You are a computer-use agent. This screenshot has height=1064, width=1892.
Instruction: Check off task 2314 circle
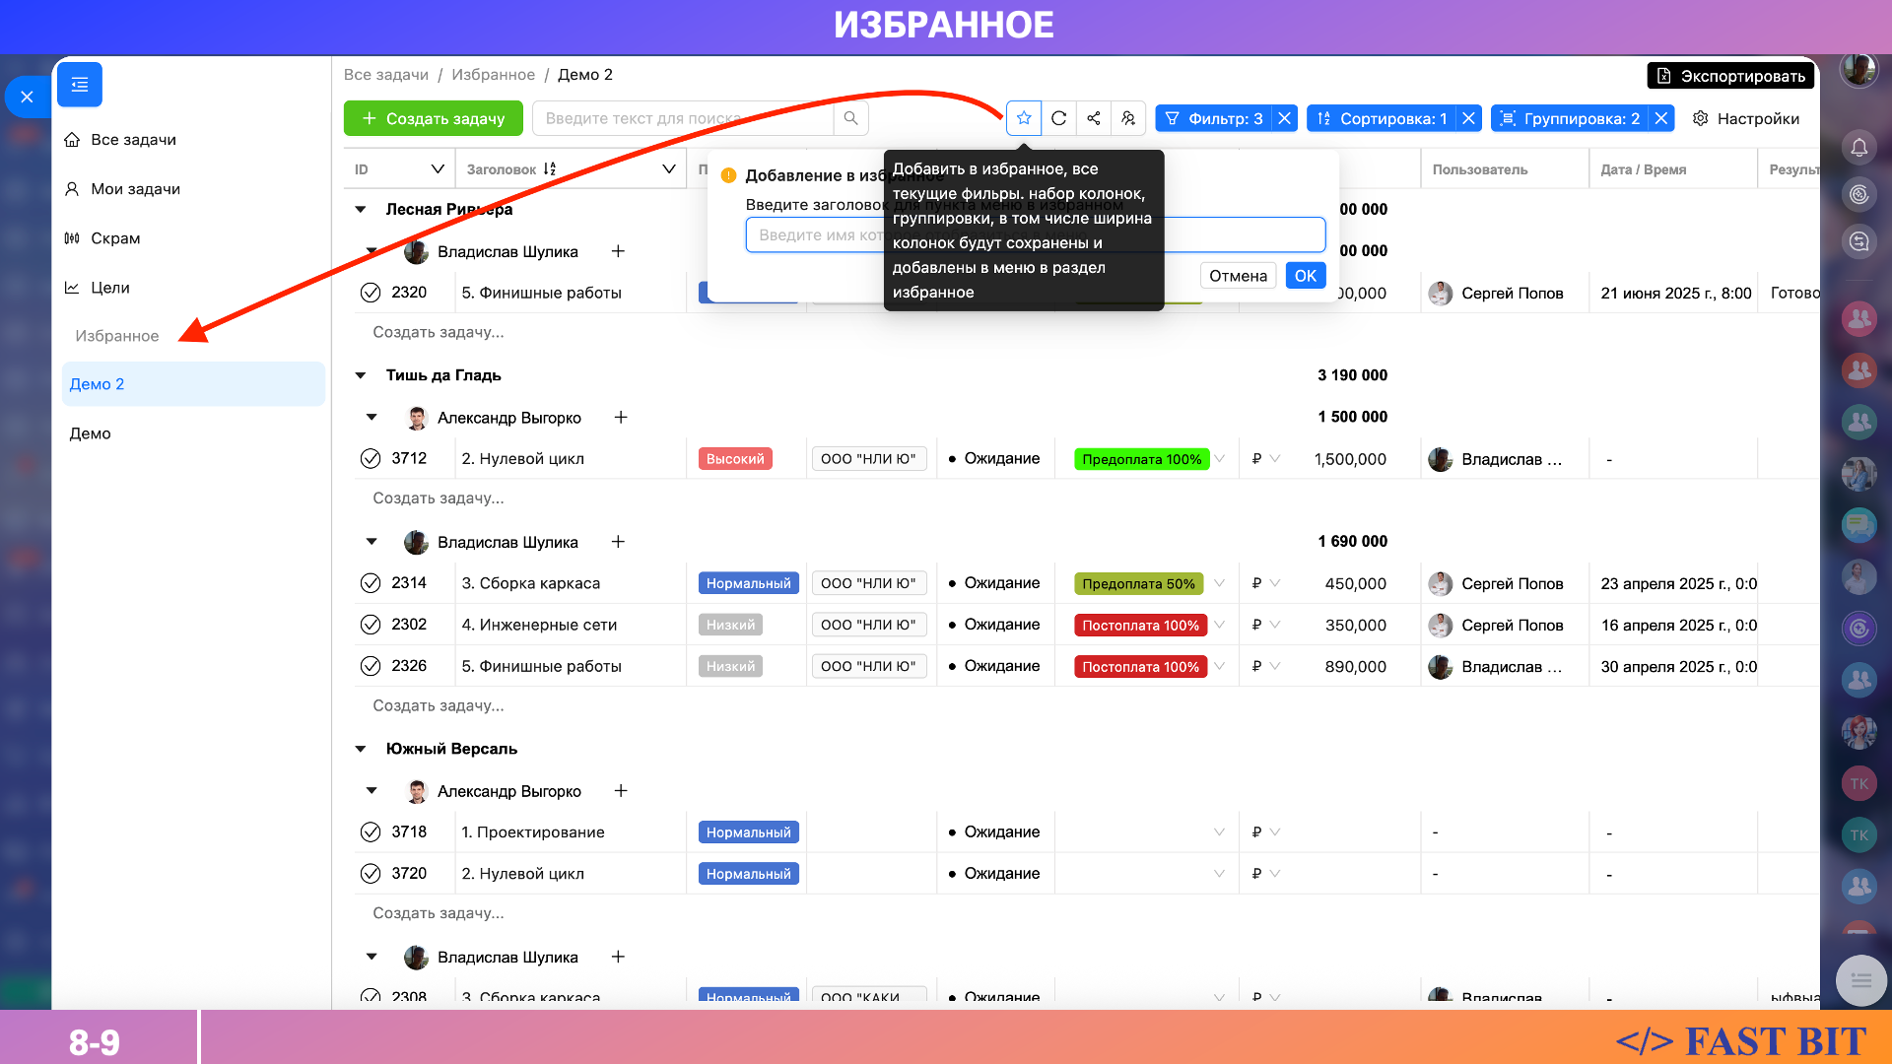click(x=371, y=583)
